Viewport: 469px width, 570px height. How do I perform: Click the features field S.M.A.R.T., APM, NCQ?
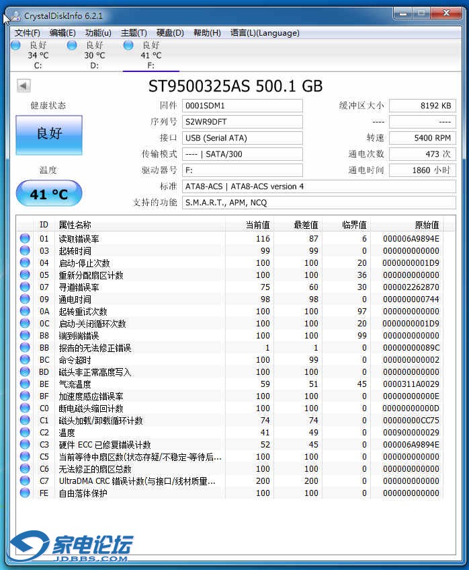click(318, 203)
